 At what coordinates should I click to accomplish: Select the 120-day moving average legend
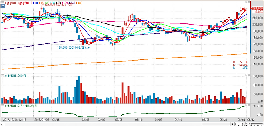(x=65, y=3)
